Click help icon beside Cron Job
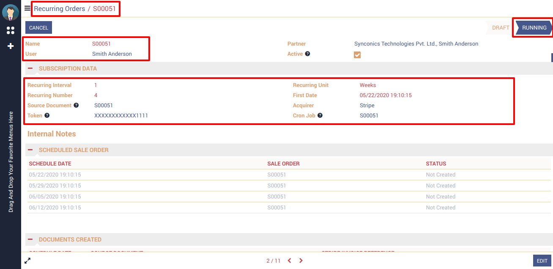 point(320,116)
